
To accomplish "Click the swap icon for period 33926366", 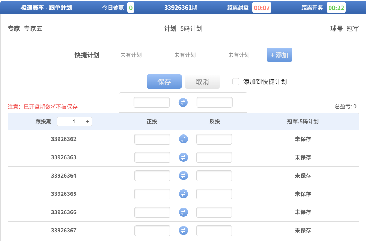I will click(x=183, y=212).
